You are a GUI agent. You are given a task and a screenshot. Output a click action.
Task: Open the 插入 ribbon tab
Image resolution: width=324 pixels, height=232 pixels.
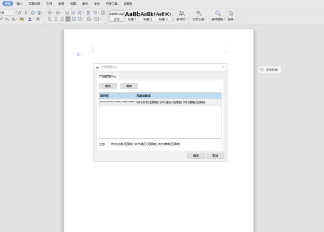click(19, 3)
